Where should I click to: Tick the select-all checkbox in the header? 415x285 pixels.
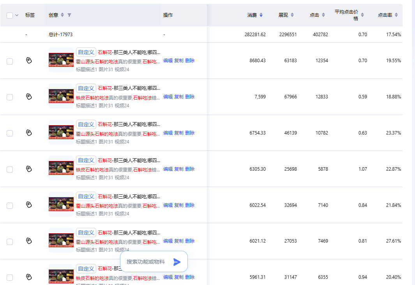[x=10, y=15]
